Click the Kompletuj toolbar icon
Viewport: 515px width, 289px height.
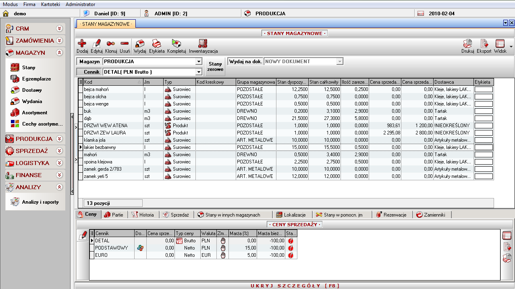click(176, 43)
